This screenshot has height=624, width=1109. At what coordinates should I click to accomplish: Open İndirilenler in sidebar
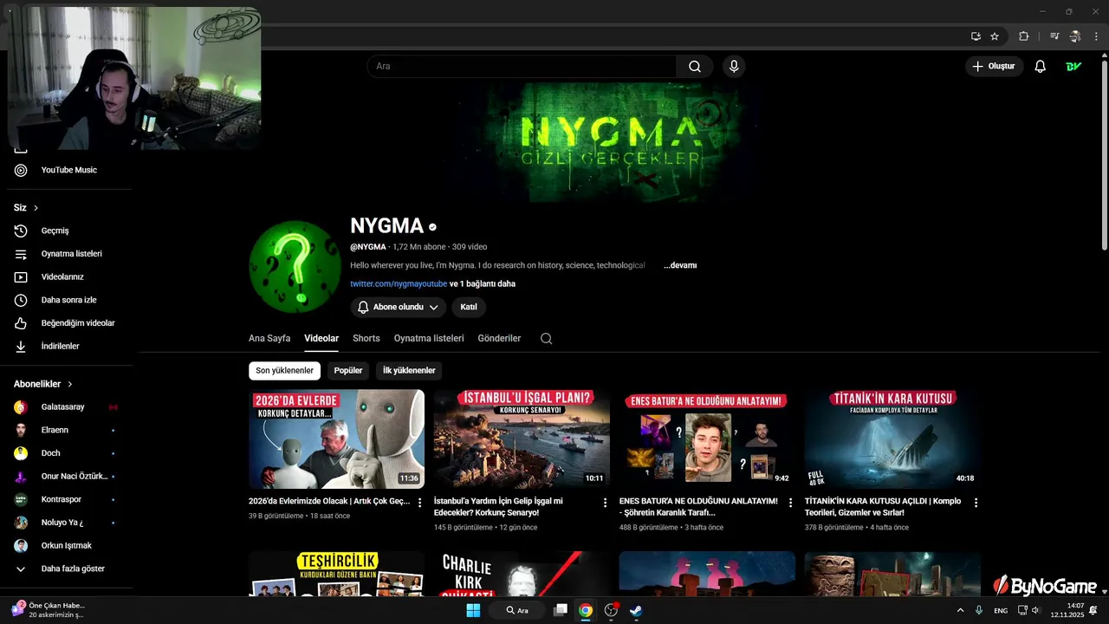coord(66,346)
